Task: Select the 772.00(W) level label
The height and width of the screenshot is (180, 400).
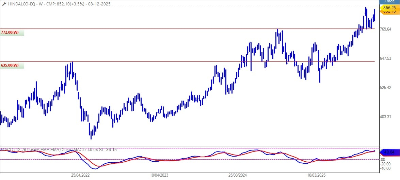Action: (10, 33)
